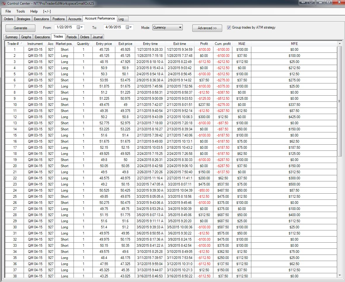Sort by the Entry time column header
Screen dimensions: 345x282
point(150,44)
